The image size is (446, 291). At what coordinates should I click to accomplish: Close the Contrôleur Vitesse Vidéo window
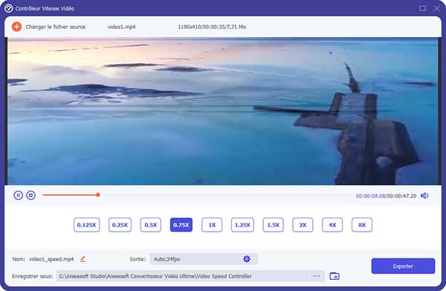pos(436,8)
